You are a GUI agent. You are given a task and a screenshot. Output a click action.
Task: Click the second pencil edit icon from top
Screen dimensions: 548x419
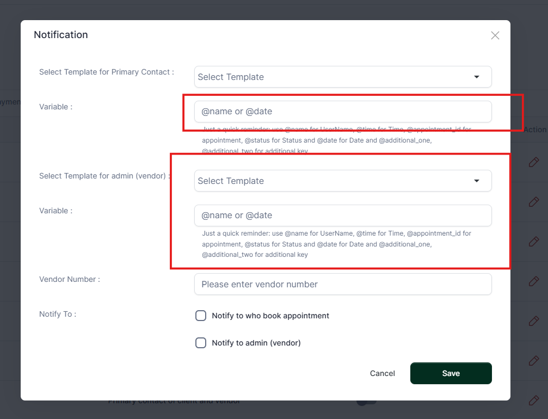click(533, 201)
